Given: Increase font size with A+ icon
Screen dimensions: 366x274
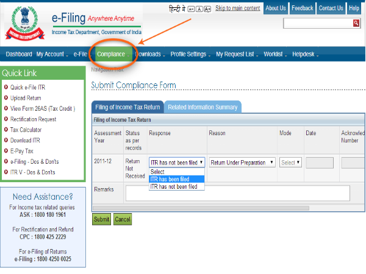Looking at the screenshot, I should tap(207, 9).
